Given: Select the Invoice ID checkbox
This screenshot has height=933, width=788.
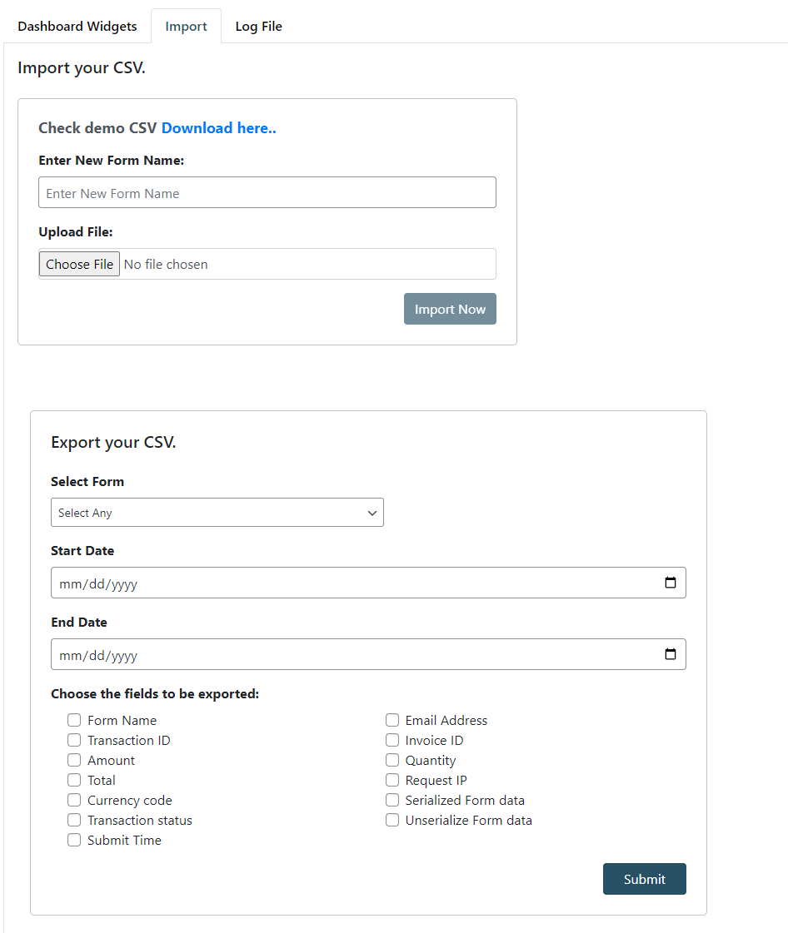Looking at the screenshot, I should 392,741.
